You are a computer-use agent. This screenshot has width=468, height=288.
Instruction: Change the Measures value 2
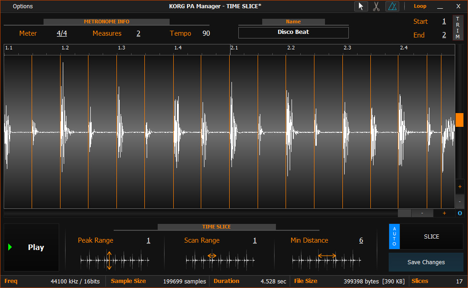click(138, 33)
